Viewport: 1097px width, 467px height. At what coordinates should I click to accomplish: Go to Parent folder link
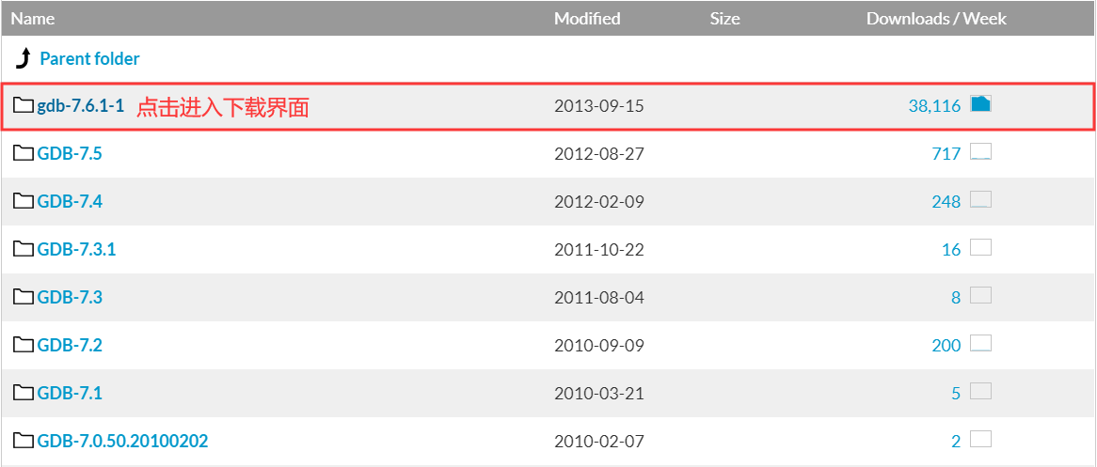point(89,58)
